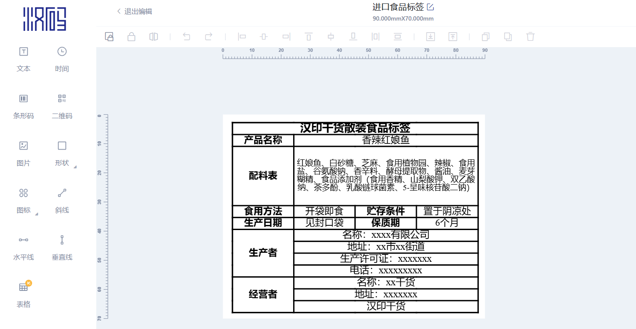
Task: Expand the 图标 icon options arrow
Action: click(x=37, y=213)
